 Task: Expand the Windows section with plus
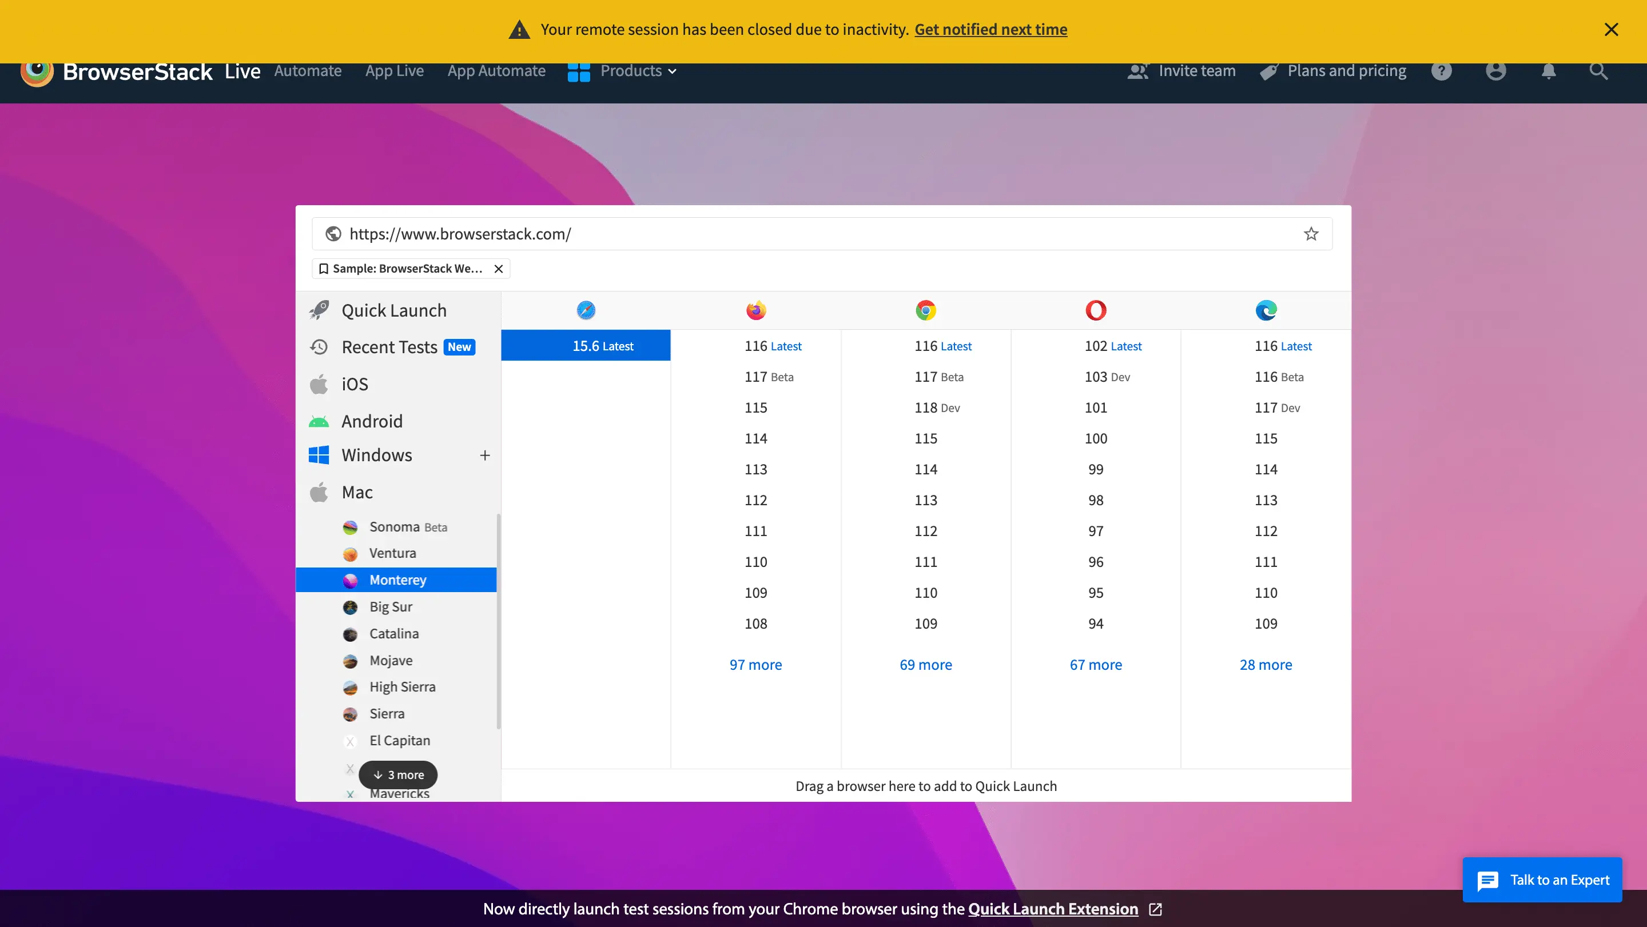[484, 455]
